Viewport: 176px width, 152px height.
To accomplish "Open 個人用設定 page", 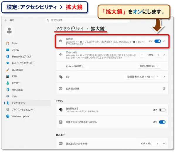I will point(27,70).
